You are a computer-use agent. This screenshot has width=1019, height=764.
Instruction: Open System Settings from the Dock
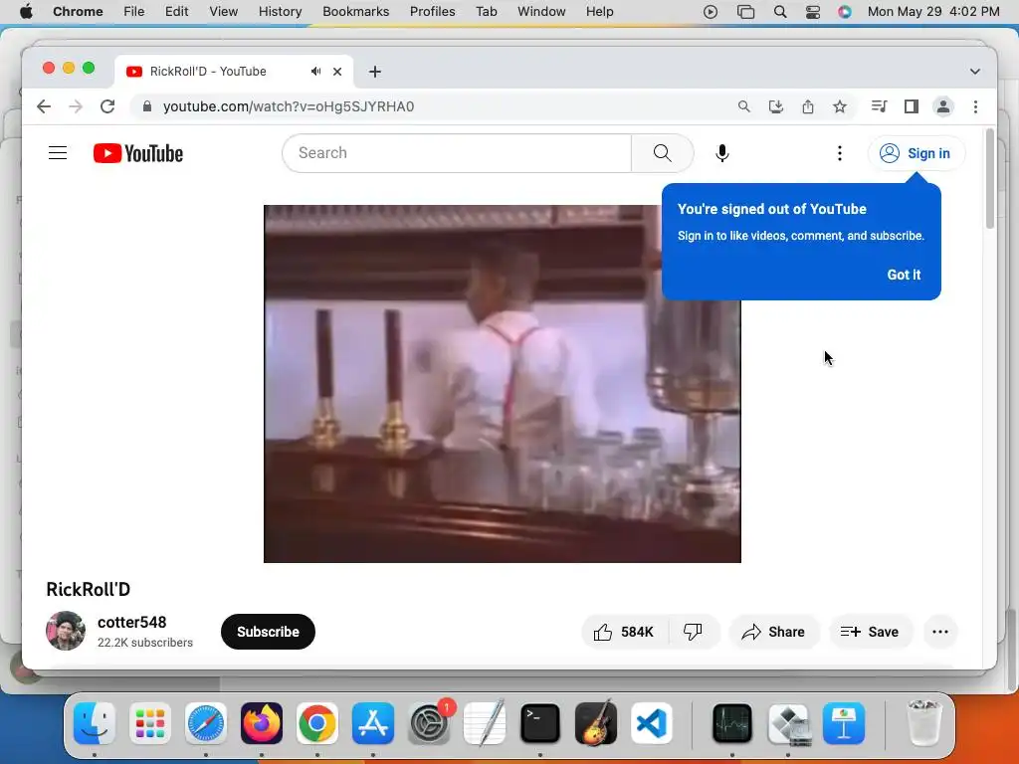click(x=429, y=723)
